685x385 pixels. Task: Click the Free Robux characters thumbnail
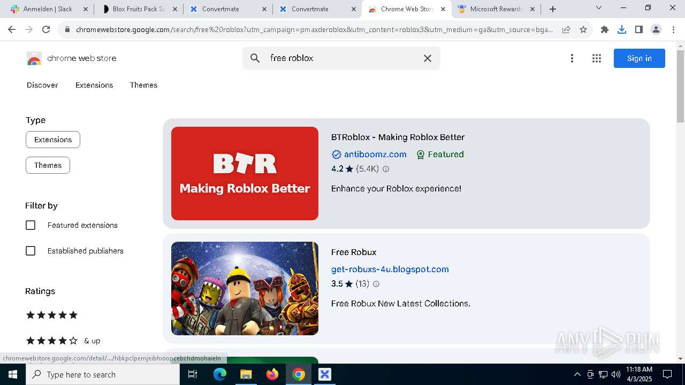(x=245, y=288)
